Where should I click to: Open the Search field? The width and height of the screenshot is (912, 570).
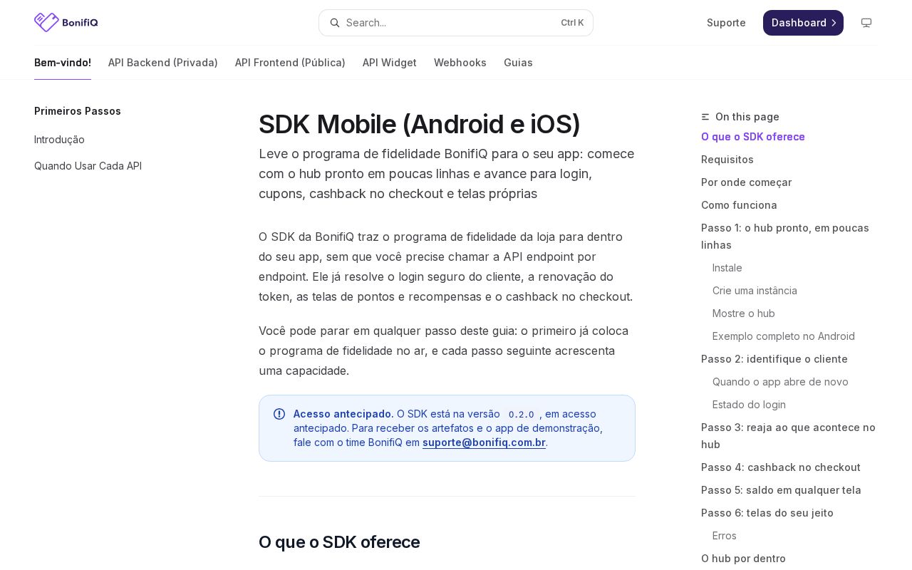456,23
